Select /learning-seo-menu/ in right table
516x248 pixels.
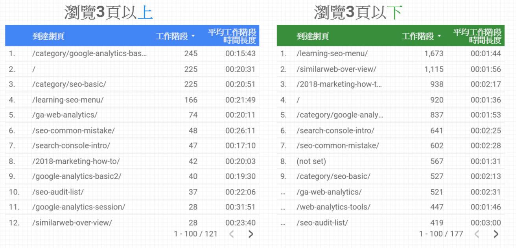point(332,54)
